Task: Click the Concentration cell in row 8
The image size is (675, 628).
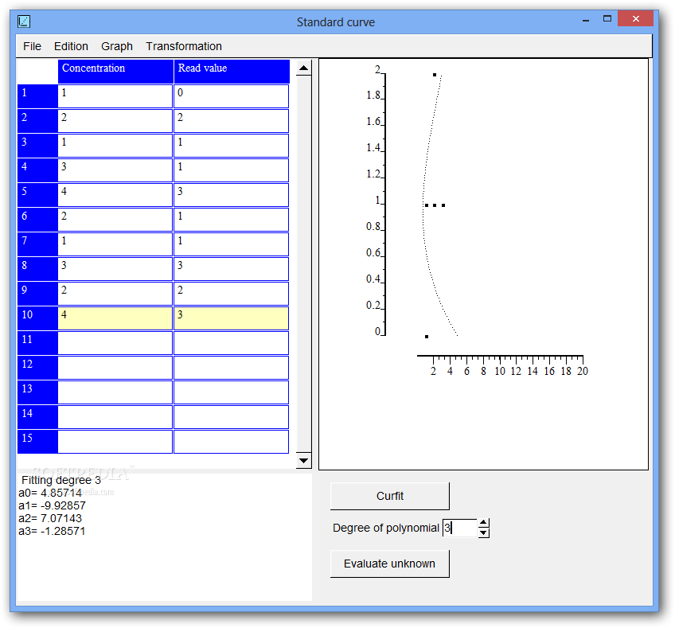Action: (x=115, y=269)
